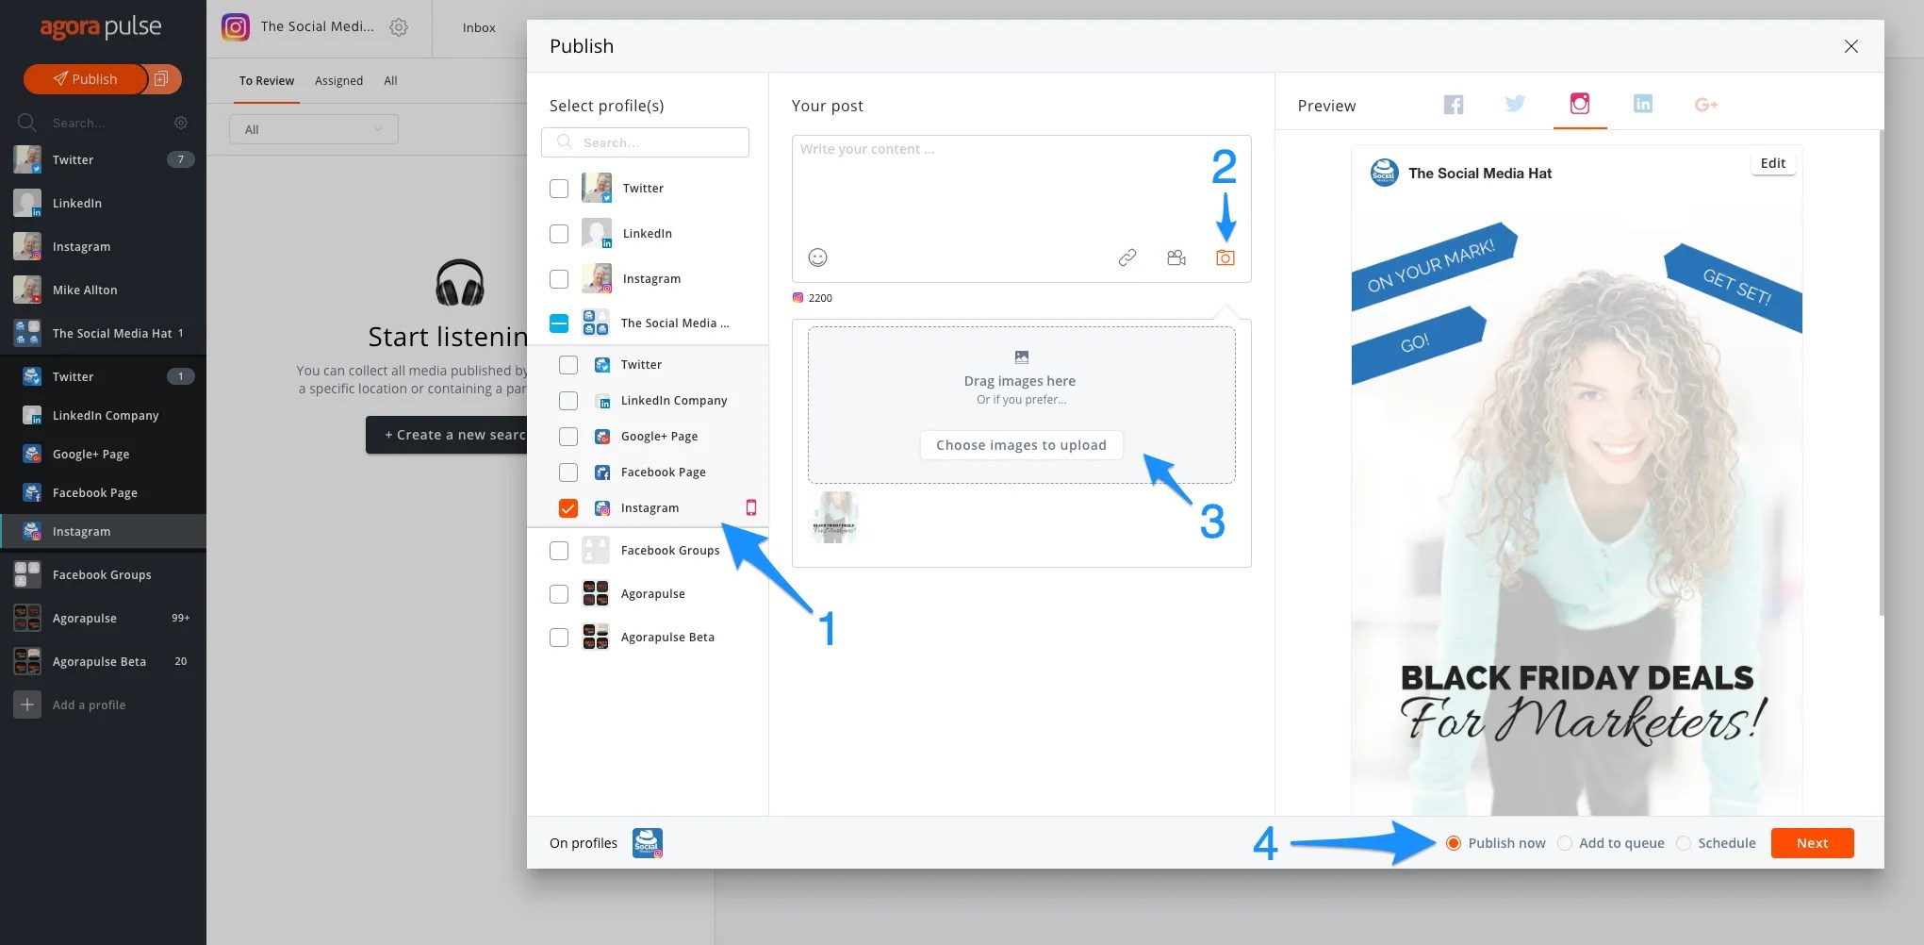Open LinkedIn preview tab icon
Viewport: 1924px width, 945px height.
(1643, 104)
